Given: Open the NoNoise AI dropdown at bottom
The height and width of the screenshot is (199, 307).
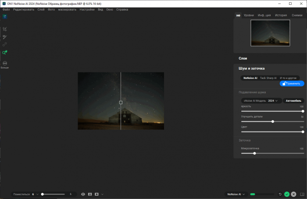Looking at the screenshot, I should click(x=235, y=194).
